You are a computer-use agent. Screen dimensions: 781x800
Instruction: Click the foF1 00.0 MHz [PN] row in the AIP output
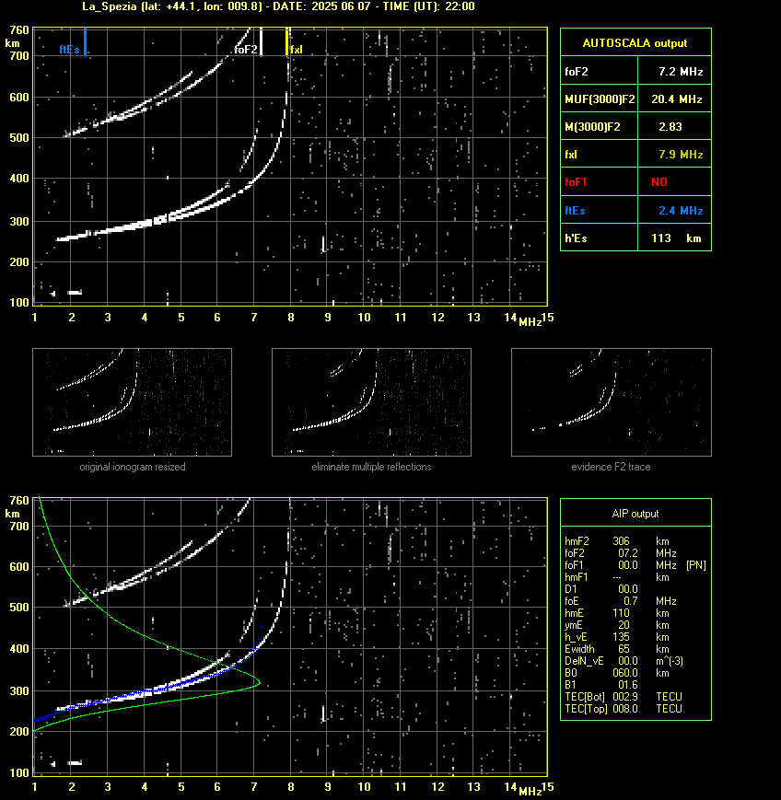[x=635, y=565]
